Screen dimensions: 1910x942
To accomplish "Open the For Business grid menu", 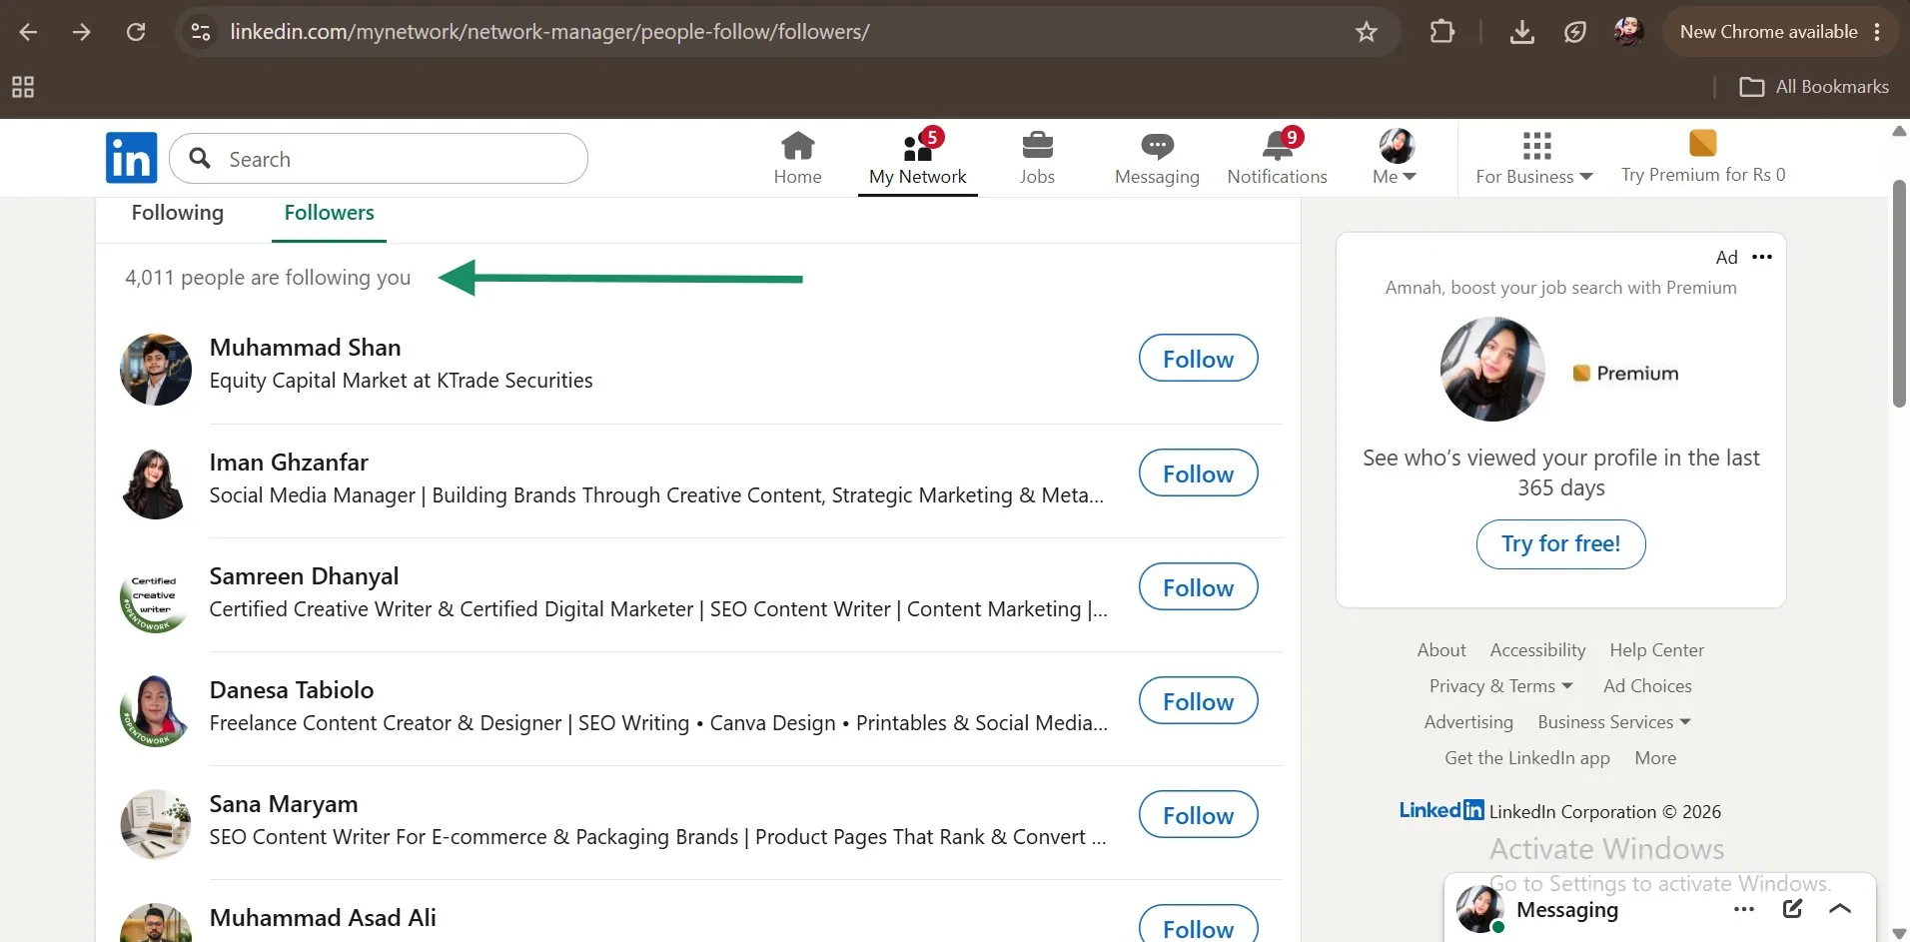I will click(1535, 158).
